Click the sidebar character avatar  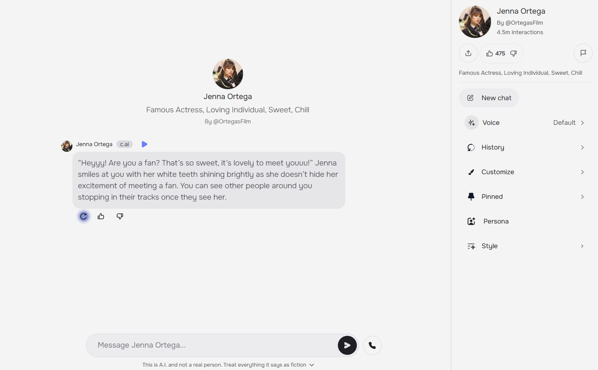coord(475,22)
